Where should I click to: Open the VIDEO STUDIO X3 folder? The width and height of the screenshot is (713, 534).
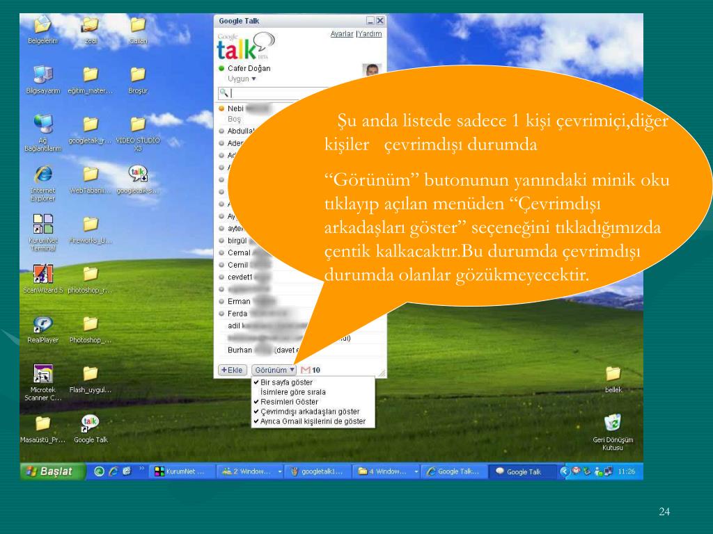point(138,133)
